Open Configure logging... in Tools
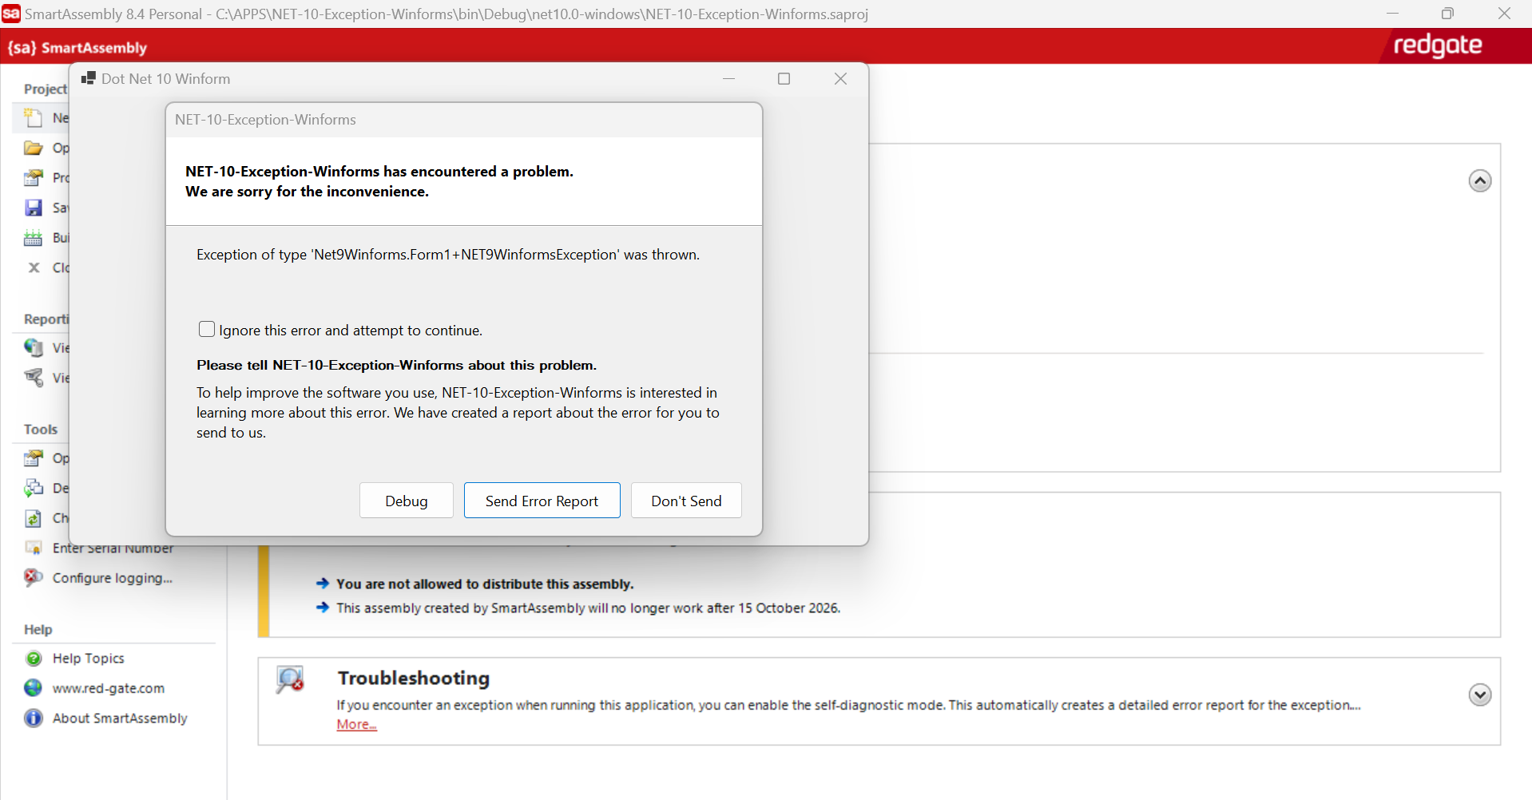 click(113, 578)
